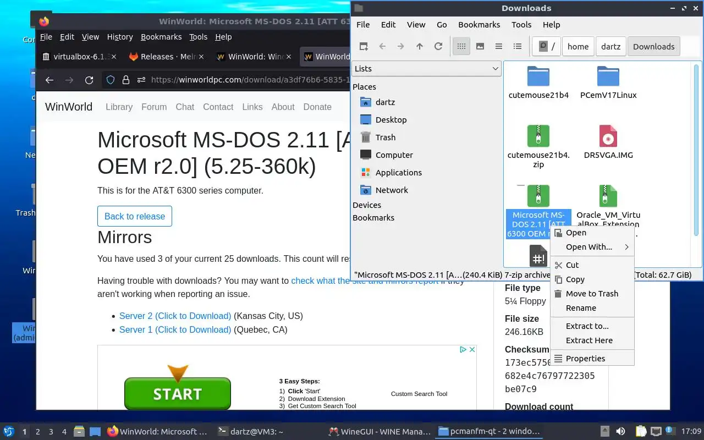Click the Go Back arrow in file manager

tap(382, 46)
